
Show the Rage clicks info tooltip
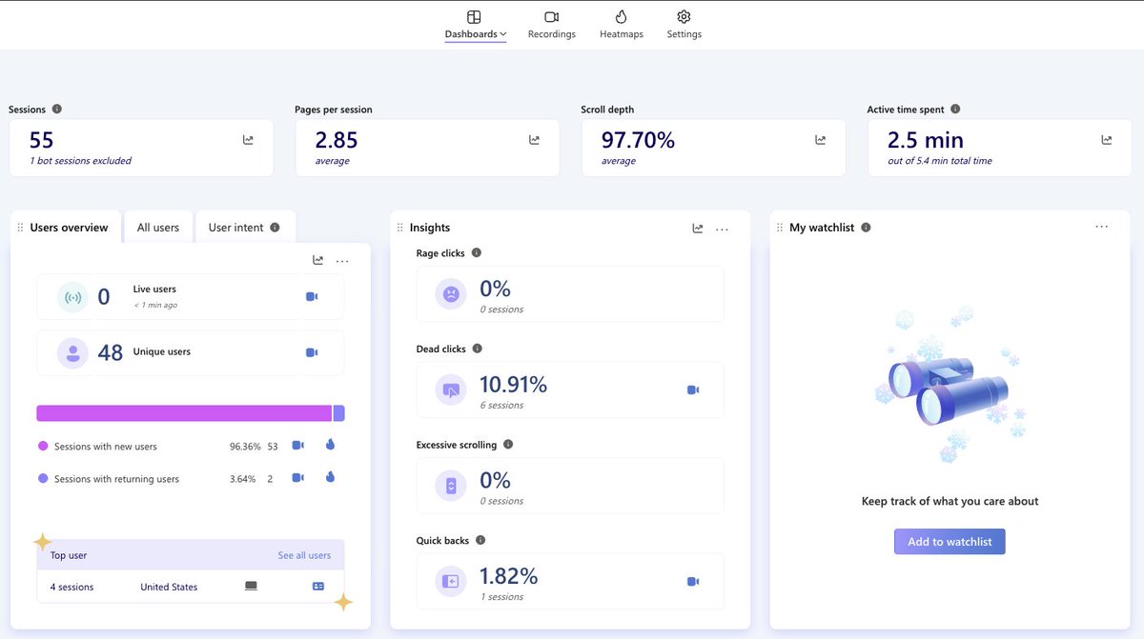point(477,253)
